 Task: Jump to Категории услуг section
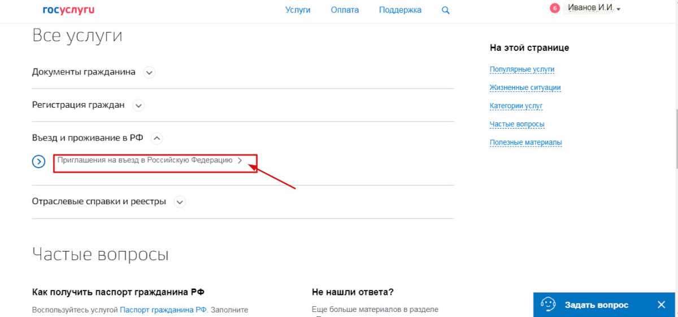click(x=516, y=105)
